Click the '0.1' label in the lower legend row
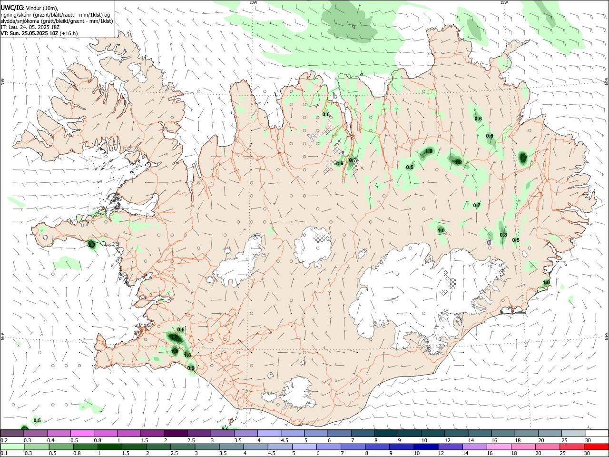 [4, 454]
